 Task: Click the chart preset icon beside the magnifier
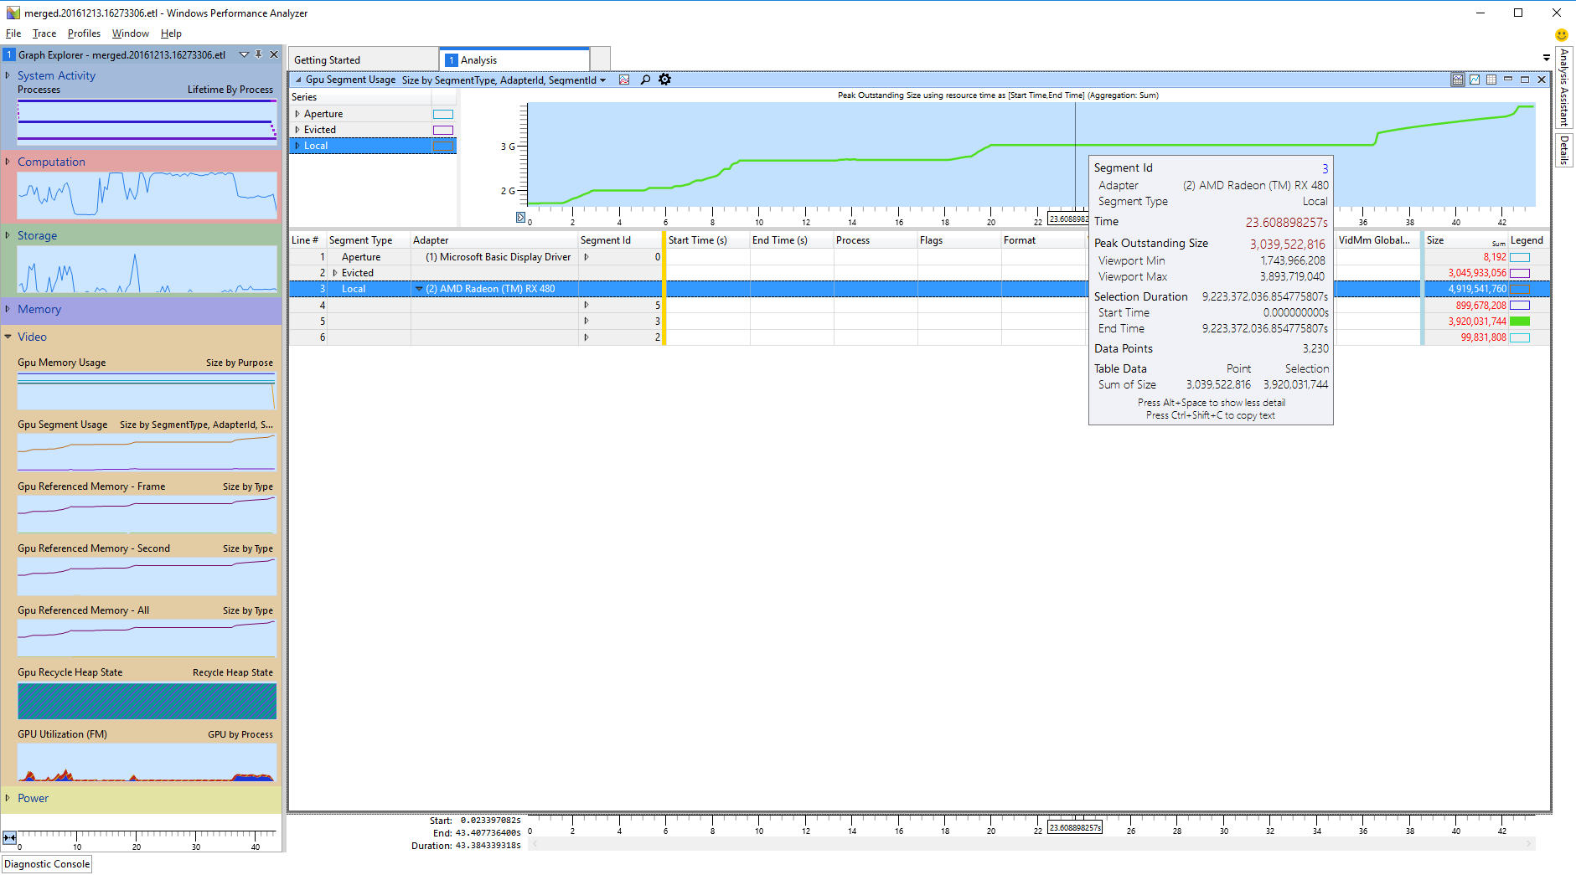coord(624,80)
